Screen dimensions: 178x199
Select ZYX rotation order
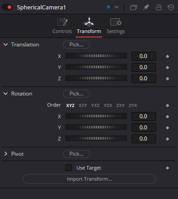tap(133, 105)
